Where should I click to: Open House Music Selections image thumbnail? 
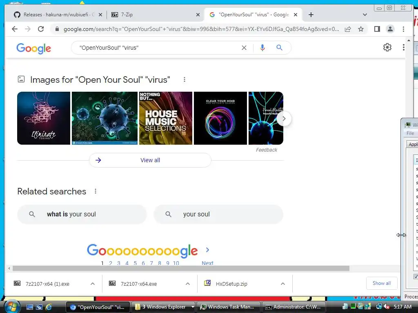pos(166,118)
